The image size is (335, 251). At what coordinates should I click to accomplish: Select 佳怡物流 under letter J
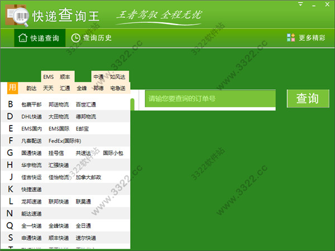click(59, 177)
